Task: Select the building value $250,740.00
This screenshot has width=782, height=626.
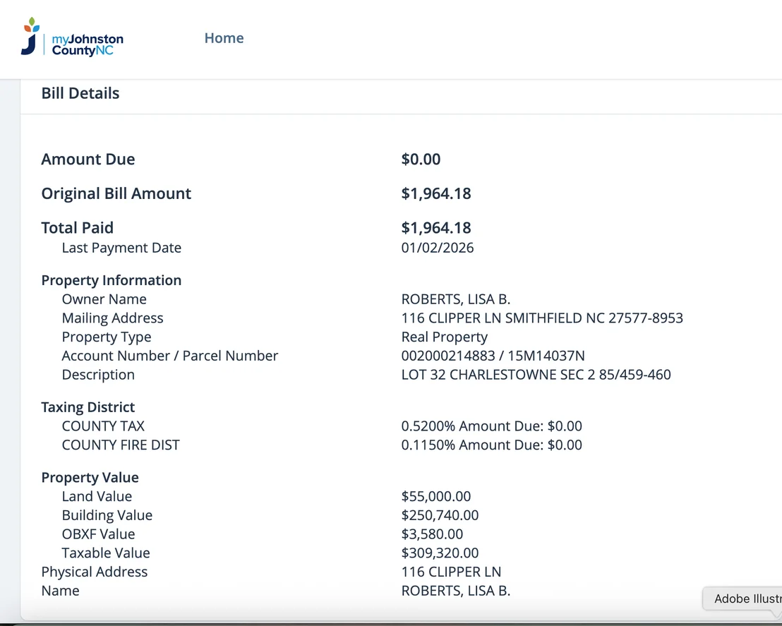Action: coord(440,516)
